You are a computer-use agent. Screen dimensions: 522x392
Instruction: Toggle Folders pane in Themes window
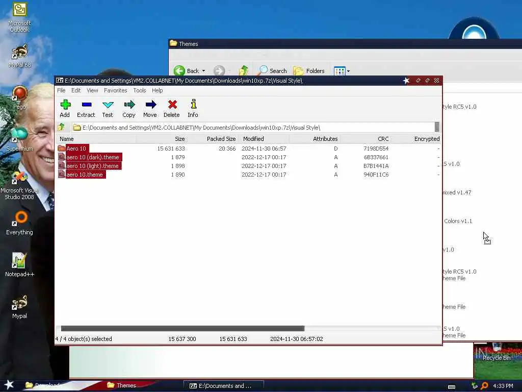[x=308, y=70]
